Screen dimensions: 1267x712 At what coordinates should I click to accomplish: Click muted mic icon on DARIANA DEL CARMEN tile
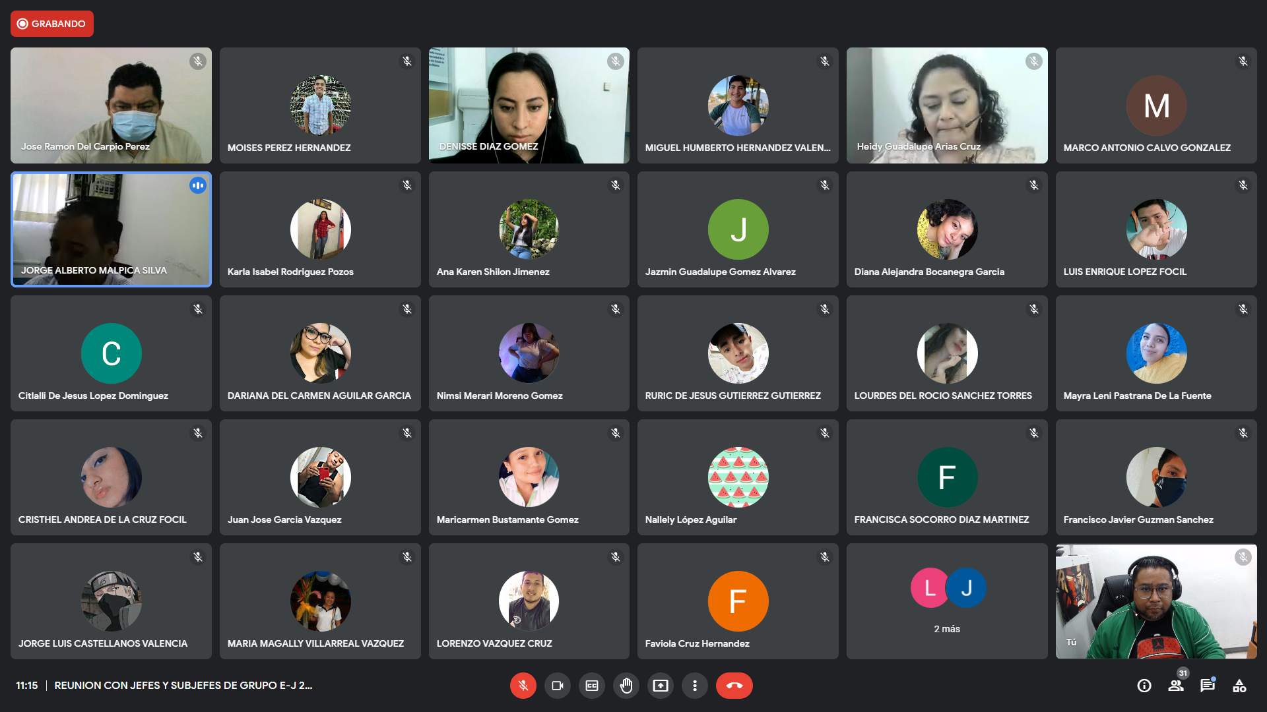pyautogui.click(x=407, y=309)
